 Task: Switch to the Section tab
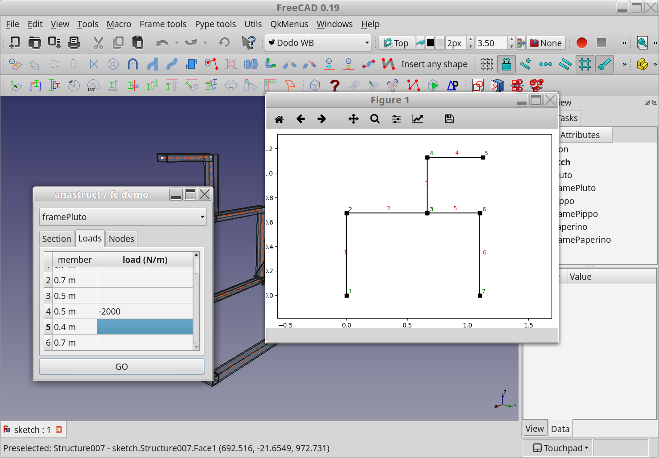coord(57,239)
